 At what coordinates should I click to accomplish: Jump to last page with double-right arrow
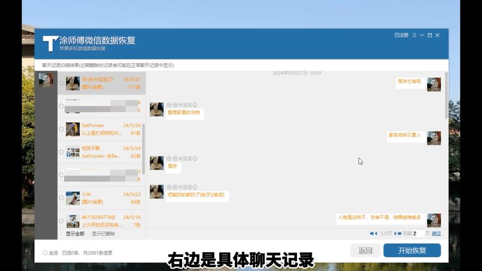pyautogui.click(x=400, y=234)
